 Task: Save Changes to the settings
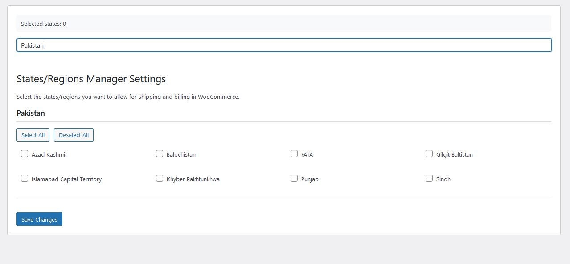tap(39, 219)
